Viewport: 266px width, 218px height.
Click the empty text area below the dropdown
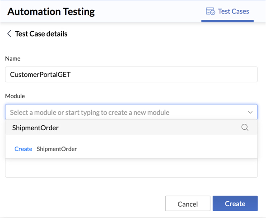tap(131, 168)
